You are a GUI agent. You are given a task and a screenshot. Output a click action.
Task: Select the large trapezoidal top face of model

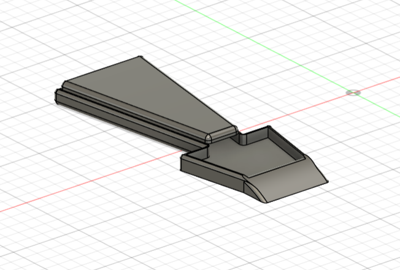coord(150,94)
